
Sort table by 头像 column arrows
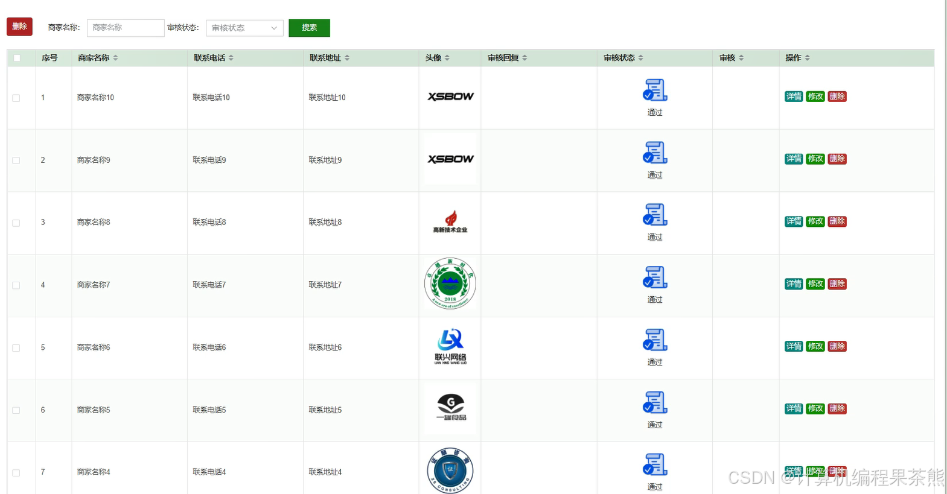447,58
